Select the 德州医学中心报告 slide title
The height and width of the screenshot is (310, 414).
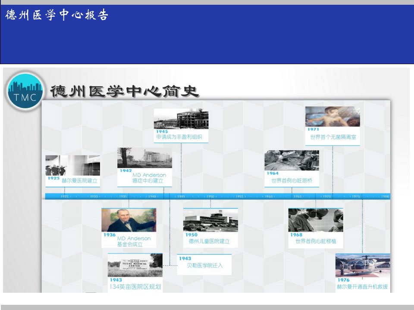[56, 15]
